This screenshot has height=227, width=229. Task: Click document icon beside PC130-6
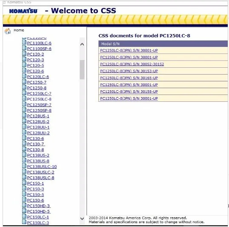[24, 138]
